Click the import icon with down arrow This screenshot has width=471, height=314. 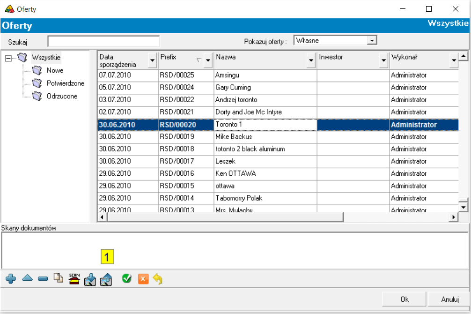pos(90,279)
